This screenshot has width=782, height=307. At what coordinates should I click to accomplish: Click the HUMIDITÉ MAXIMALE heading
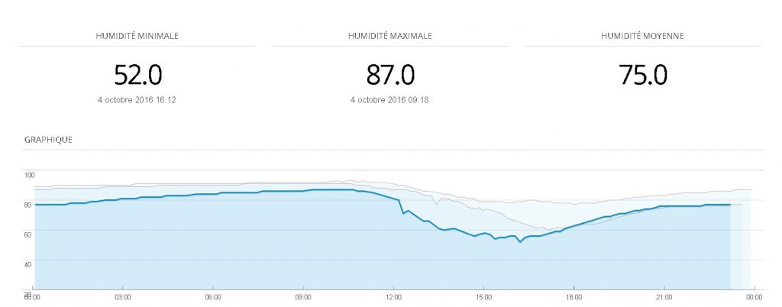coord(390,36)
